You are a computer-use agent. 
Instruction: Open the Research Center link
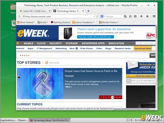(x=123, y=48)
